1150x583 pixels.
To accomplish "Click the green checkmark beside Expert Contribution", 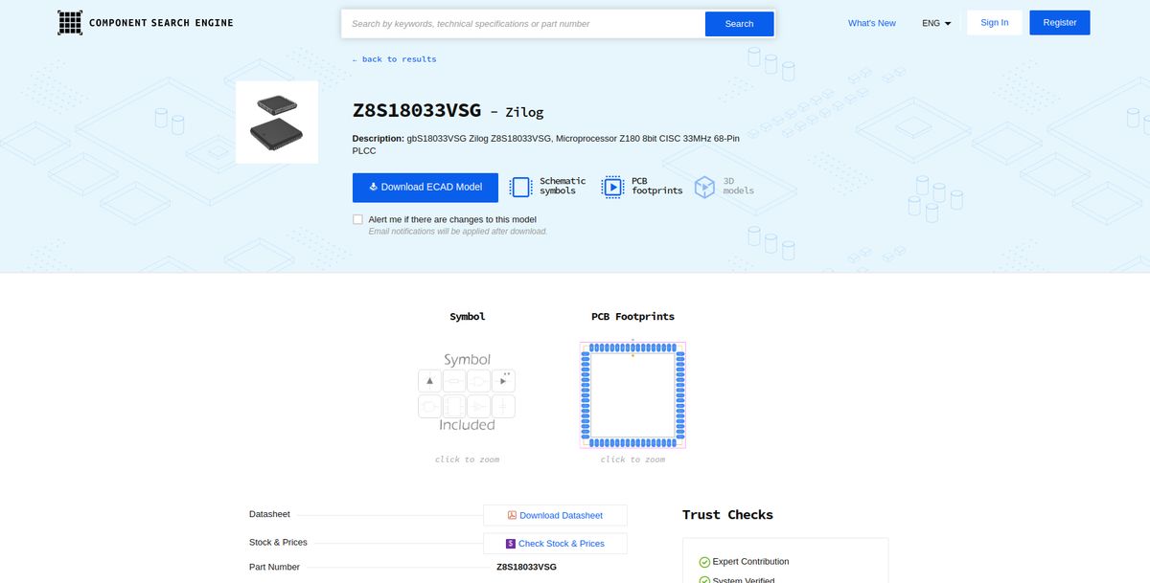I will [x=704, y=561].
